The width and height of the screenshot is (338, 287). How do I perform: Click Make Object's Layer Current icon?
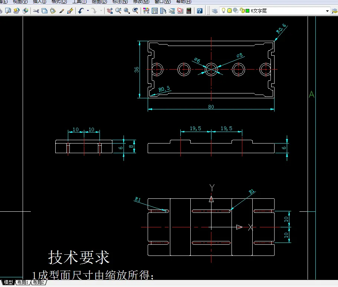pos(334,11)
